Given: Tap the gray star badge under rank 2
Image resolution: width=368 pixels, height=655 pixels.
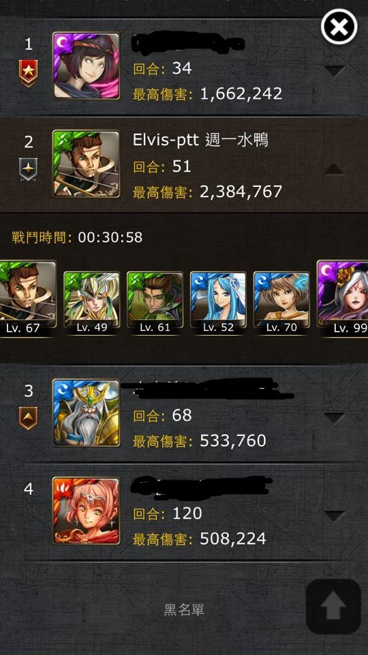Looking at the screenshot, I should (x=29, y=169).
